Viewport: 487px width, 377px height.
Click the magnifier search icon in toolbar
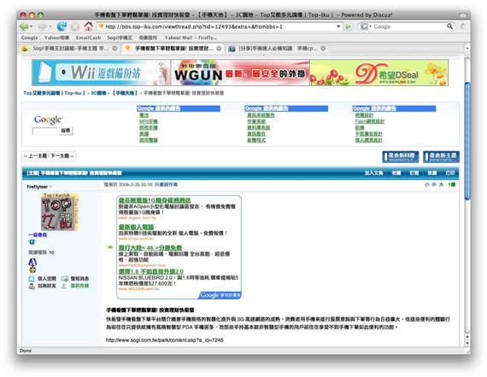(449, 26)
